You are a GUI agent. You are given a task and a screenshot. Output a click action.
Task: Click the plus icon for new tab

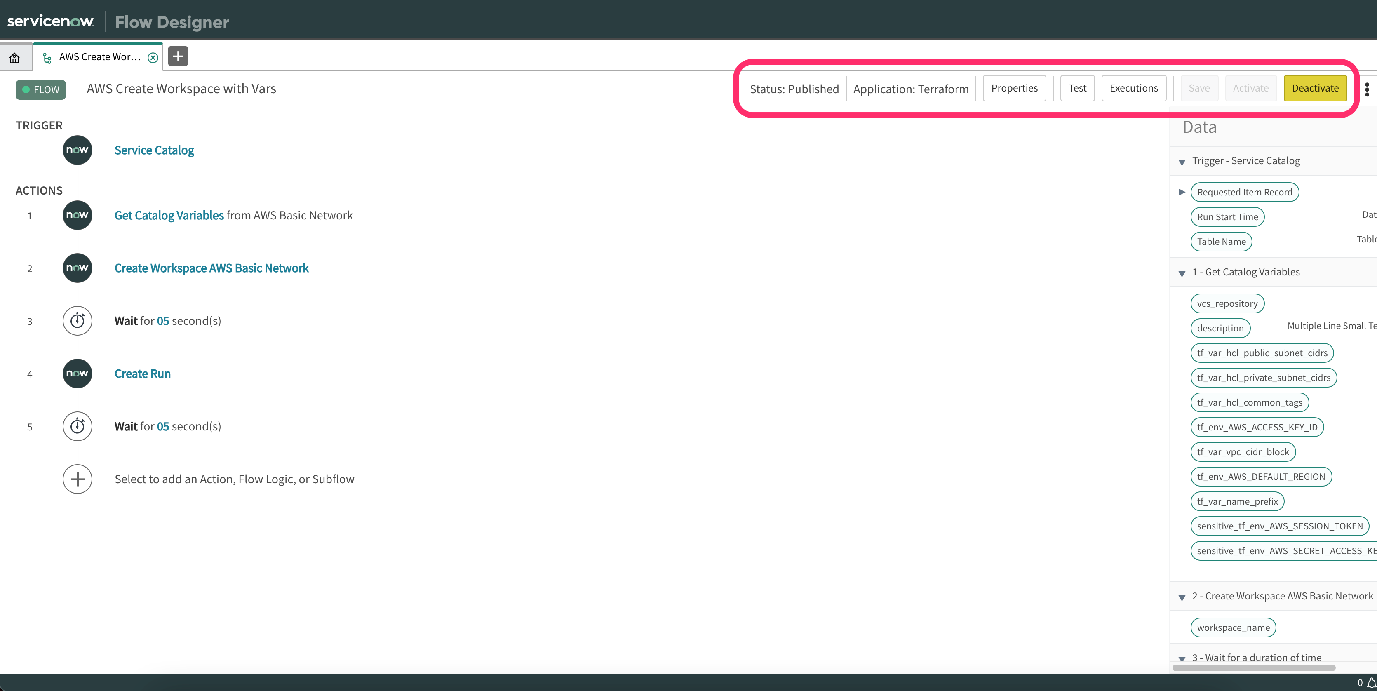pyautogui.click(x=178, y=56)
